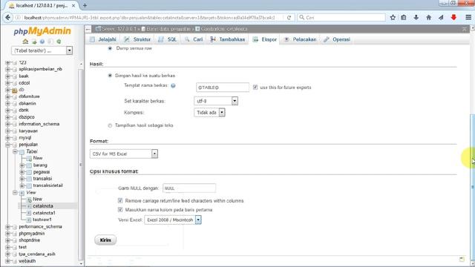Switch to the Jelajahi tab
475x267 pixels.
[x=103, y=39]
